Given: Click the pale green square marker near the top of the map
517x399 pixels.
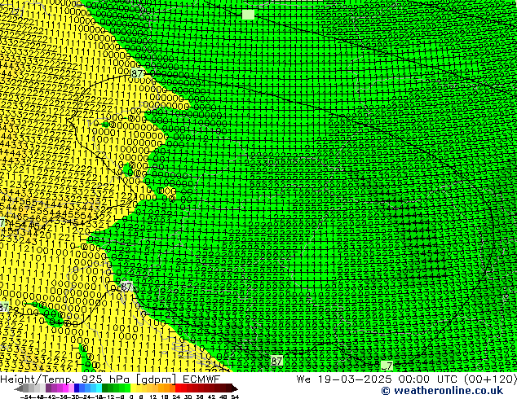Looking at the screenshot, I should [x=248, y=15].
